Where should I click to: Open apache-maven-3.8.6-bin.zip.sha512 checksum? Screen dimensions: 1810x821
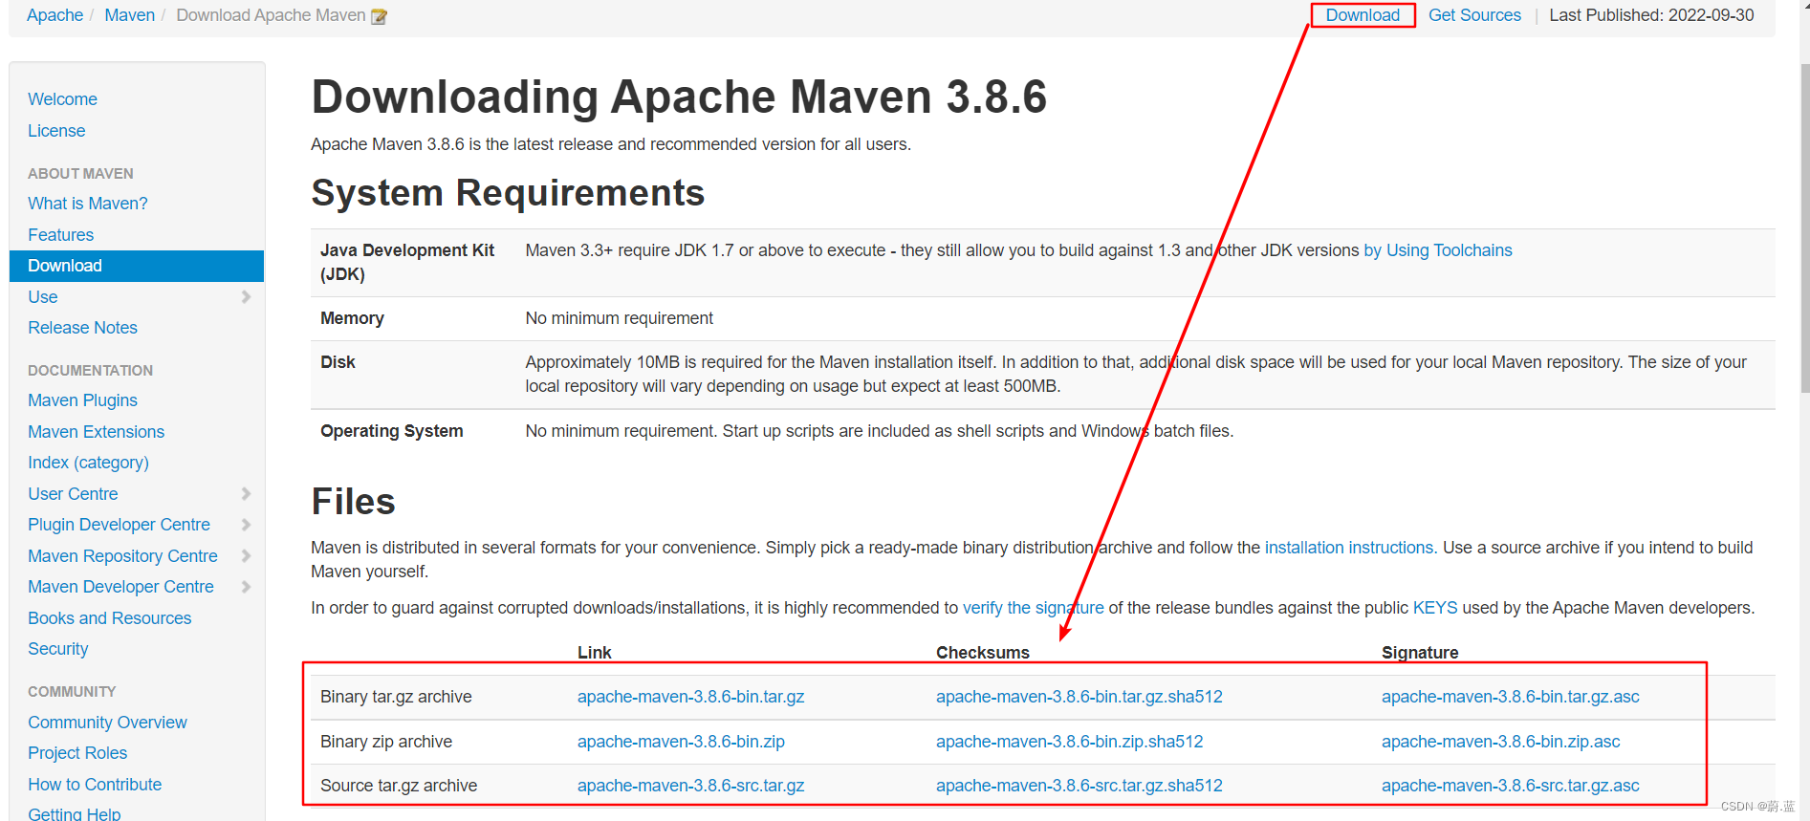(1069, 742)
